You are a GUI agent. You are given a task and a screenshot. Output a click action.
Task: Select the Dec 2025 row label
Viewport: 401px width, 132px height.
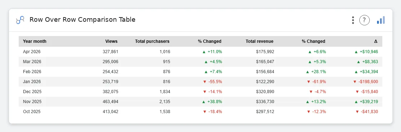32,92
